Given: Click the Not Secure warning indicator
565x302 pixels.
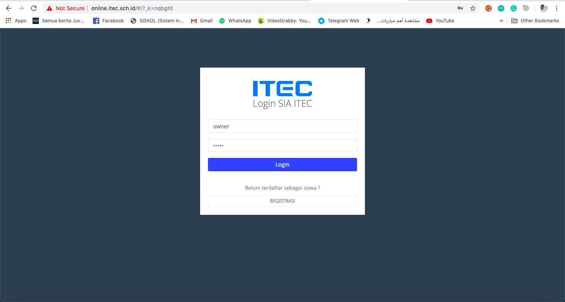Looking at the screenshot, I should pos(66,8).
